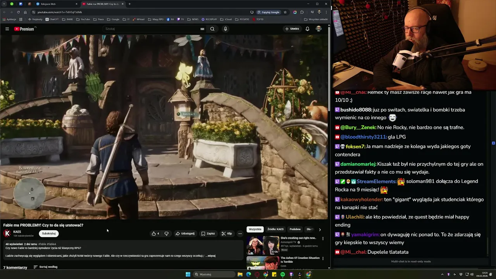This screenshot has width=496, height=279.
Task: Open She's crashing out right now video thumbnail
Action: pyautogui.click(x=263, y=245)
